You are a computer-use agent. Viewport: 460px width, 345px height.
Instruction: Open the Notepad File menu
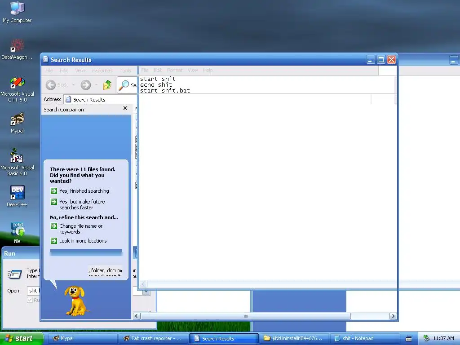pos(145,70)
